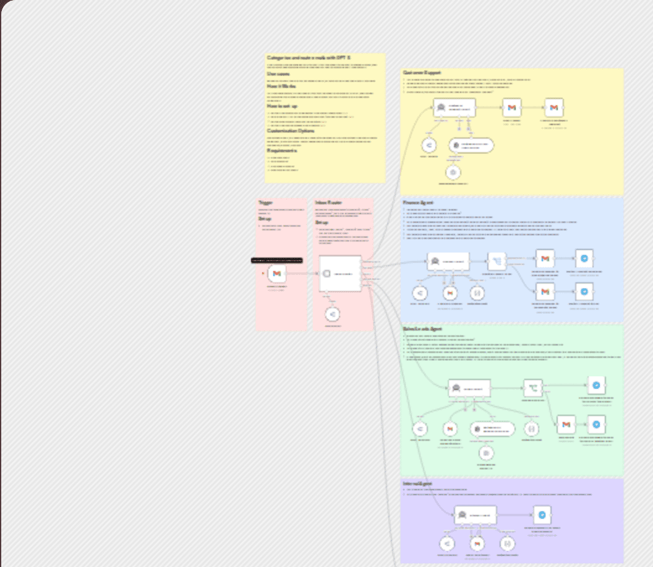
Task: Open the Sales/Leads AI agent node
Action: click(469, 388)
